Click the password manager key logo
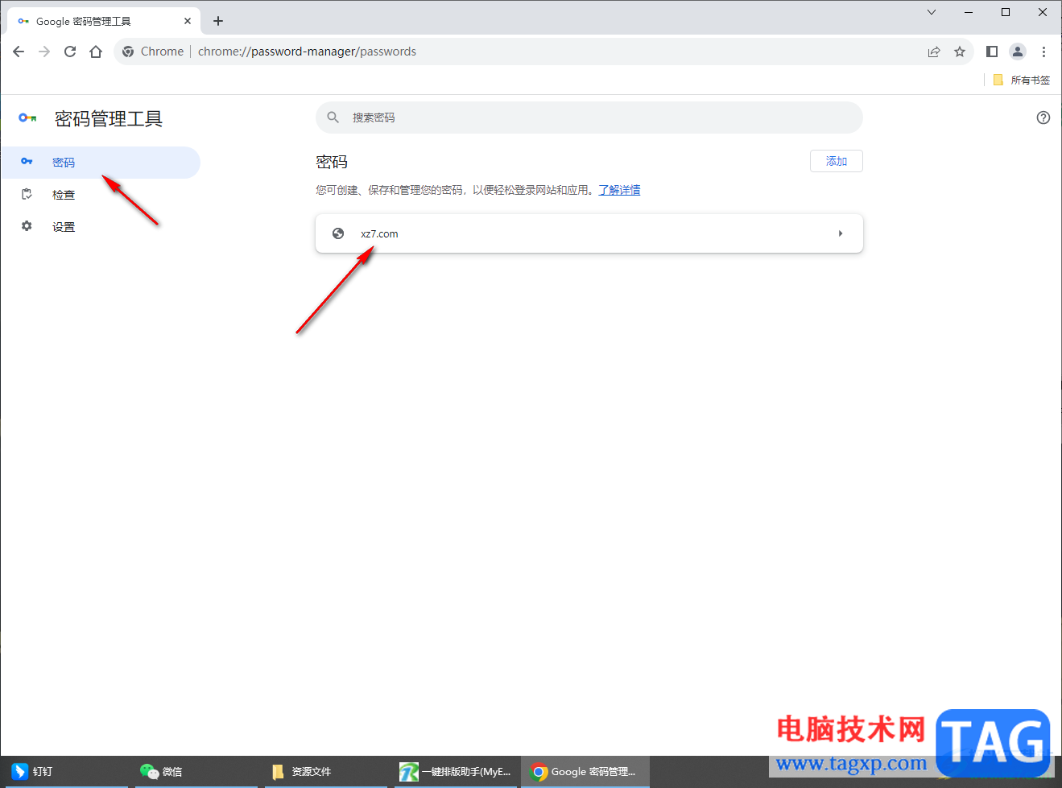The width and height of the screenshot is (1062, 788). coord(27,118)
